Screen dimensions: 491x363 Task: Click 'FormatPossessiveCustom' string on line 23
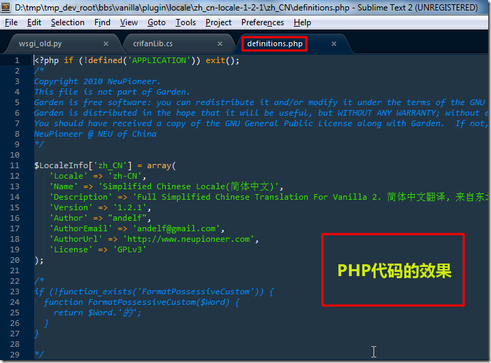tap(196, 292)
